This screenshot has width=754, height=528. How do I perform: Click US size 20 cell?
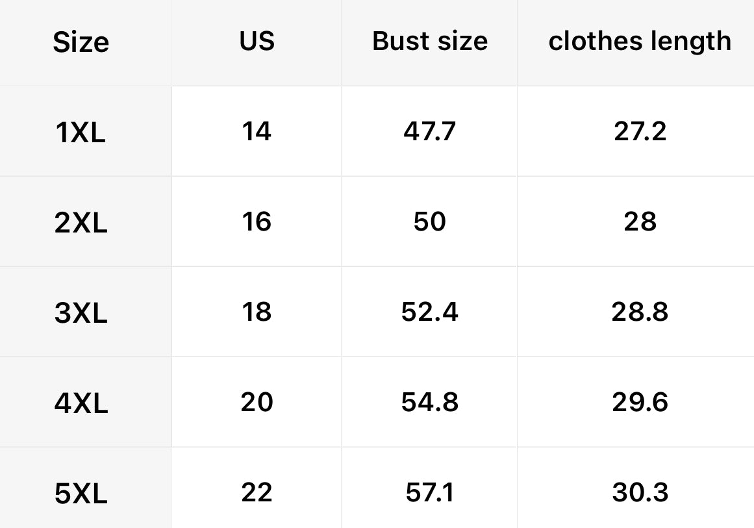(x=257, y=403)
